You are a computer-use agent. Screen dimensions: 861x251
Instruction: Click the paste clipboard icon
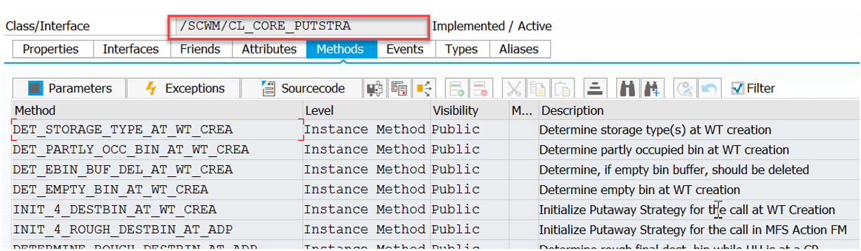tap(563, 88)
